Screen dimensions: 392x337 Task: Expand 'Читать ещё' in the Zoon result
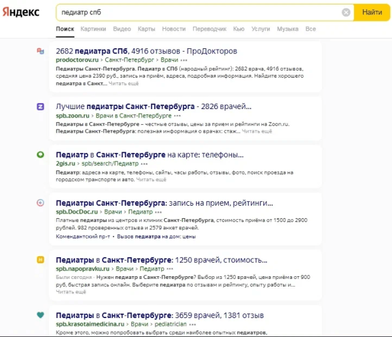[x=258, y=131]
